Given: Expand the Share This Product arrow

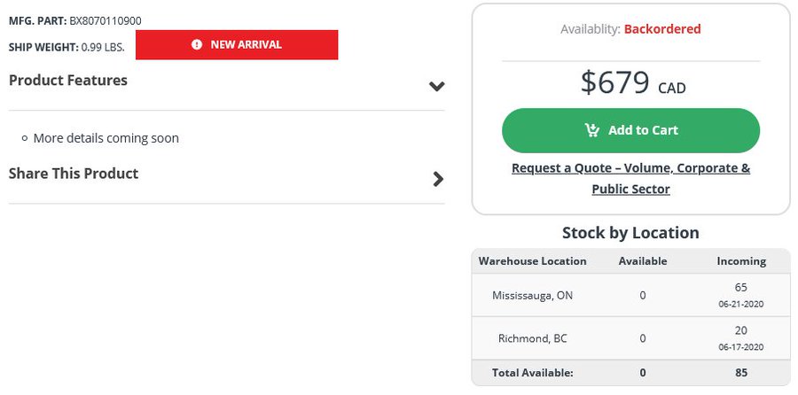Looking at the screenshot, I should (438, 179).
